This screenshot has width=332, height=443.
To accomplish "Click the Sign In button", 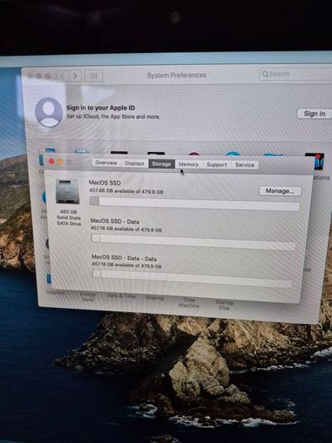I will (x=314, y=114).
